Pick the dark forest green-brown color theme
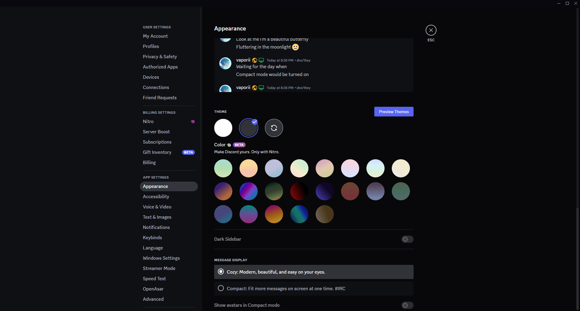Screen dimensions: 580x311 point(274,191)
